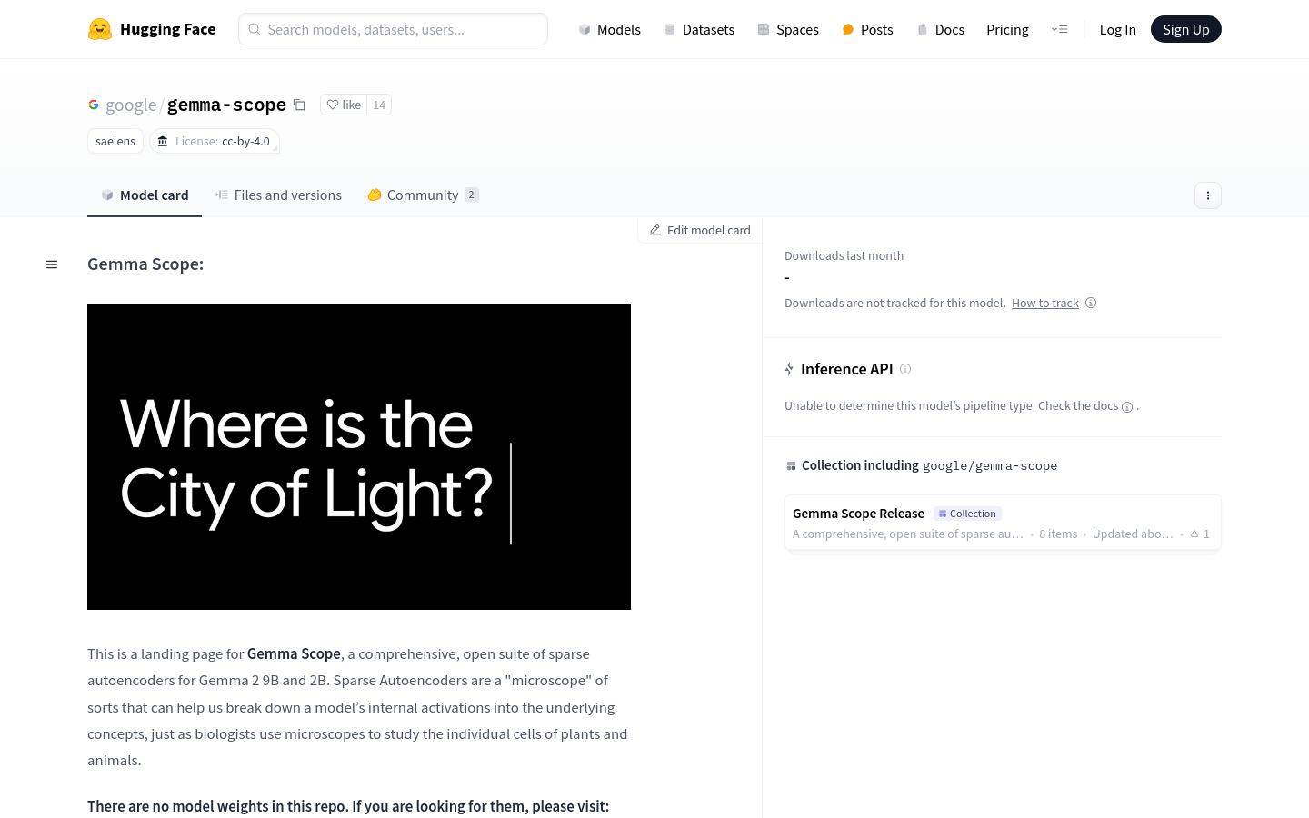Copy the model name to clipboard
Image resolution: width=1309 pixels, height=818 pixels.
pyautogui.click(x=299, y=105)
